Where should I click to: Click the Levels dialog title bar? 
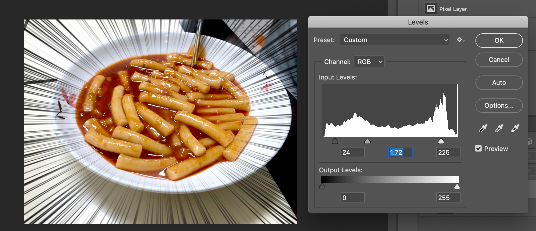point(418,22)
